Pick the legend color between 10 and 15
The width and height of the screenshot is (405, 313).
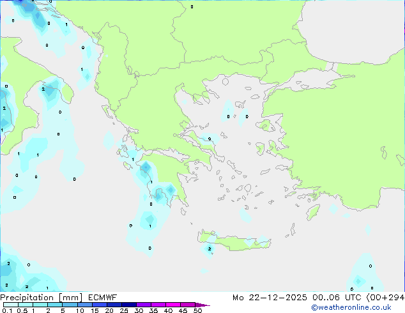click(x=84, y=305)
